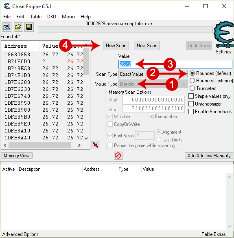Viewport: 234px width, 238px height.
Task: Click the save floppy disk icon
Action: pos(29,27)
